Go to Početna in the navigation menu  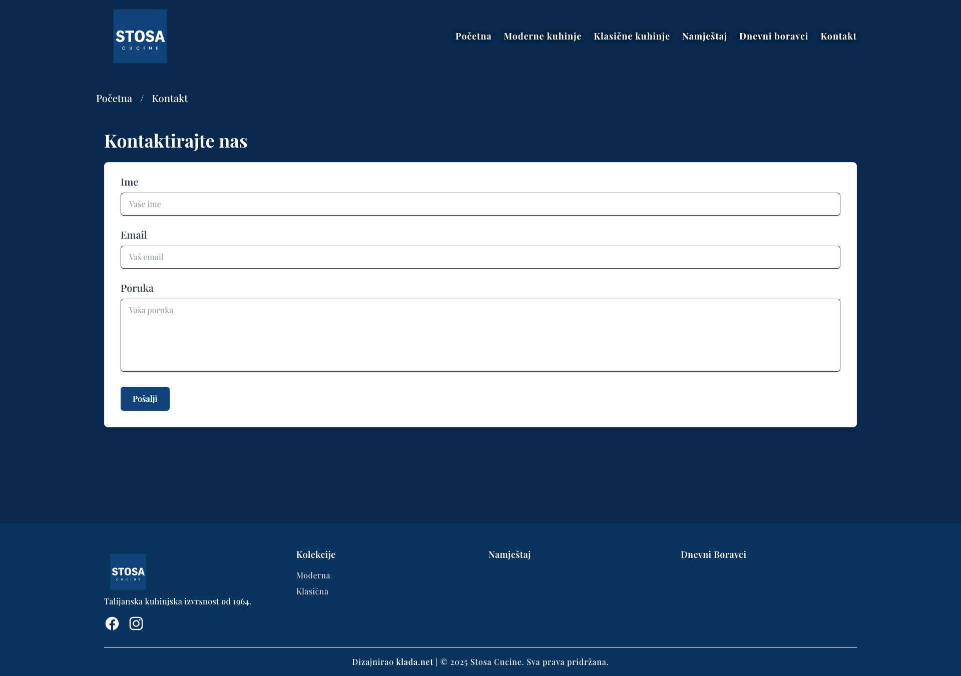(473, 36)
